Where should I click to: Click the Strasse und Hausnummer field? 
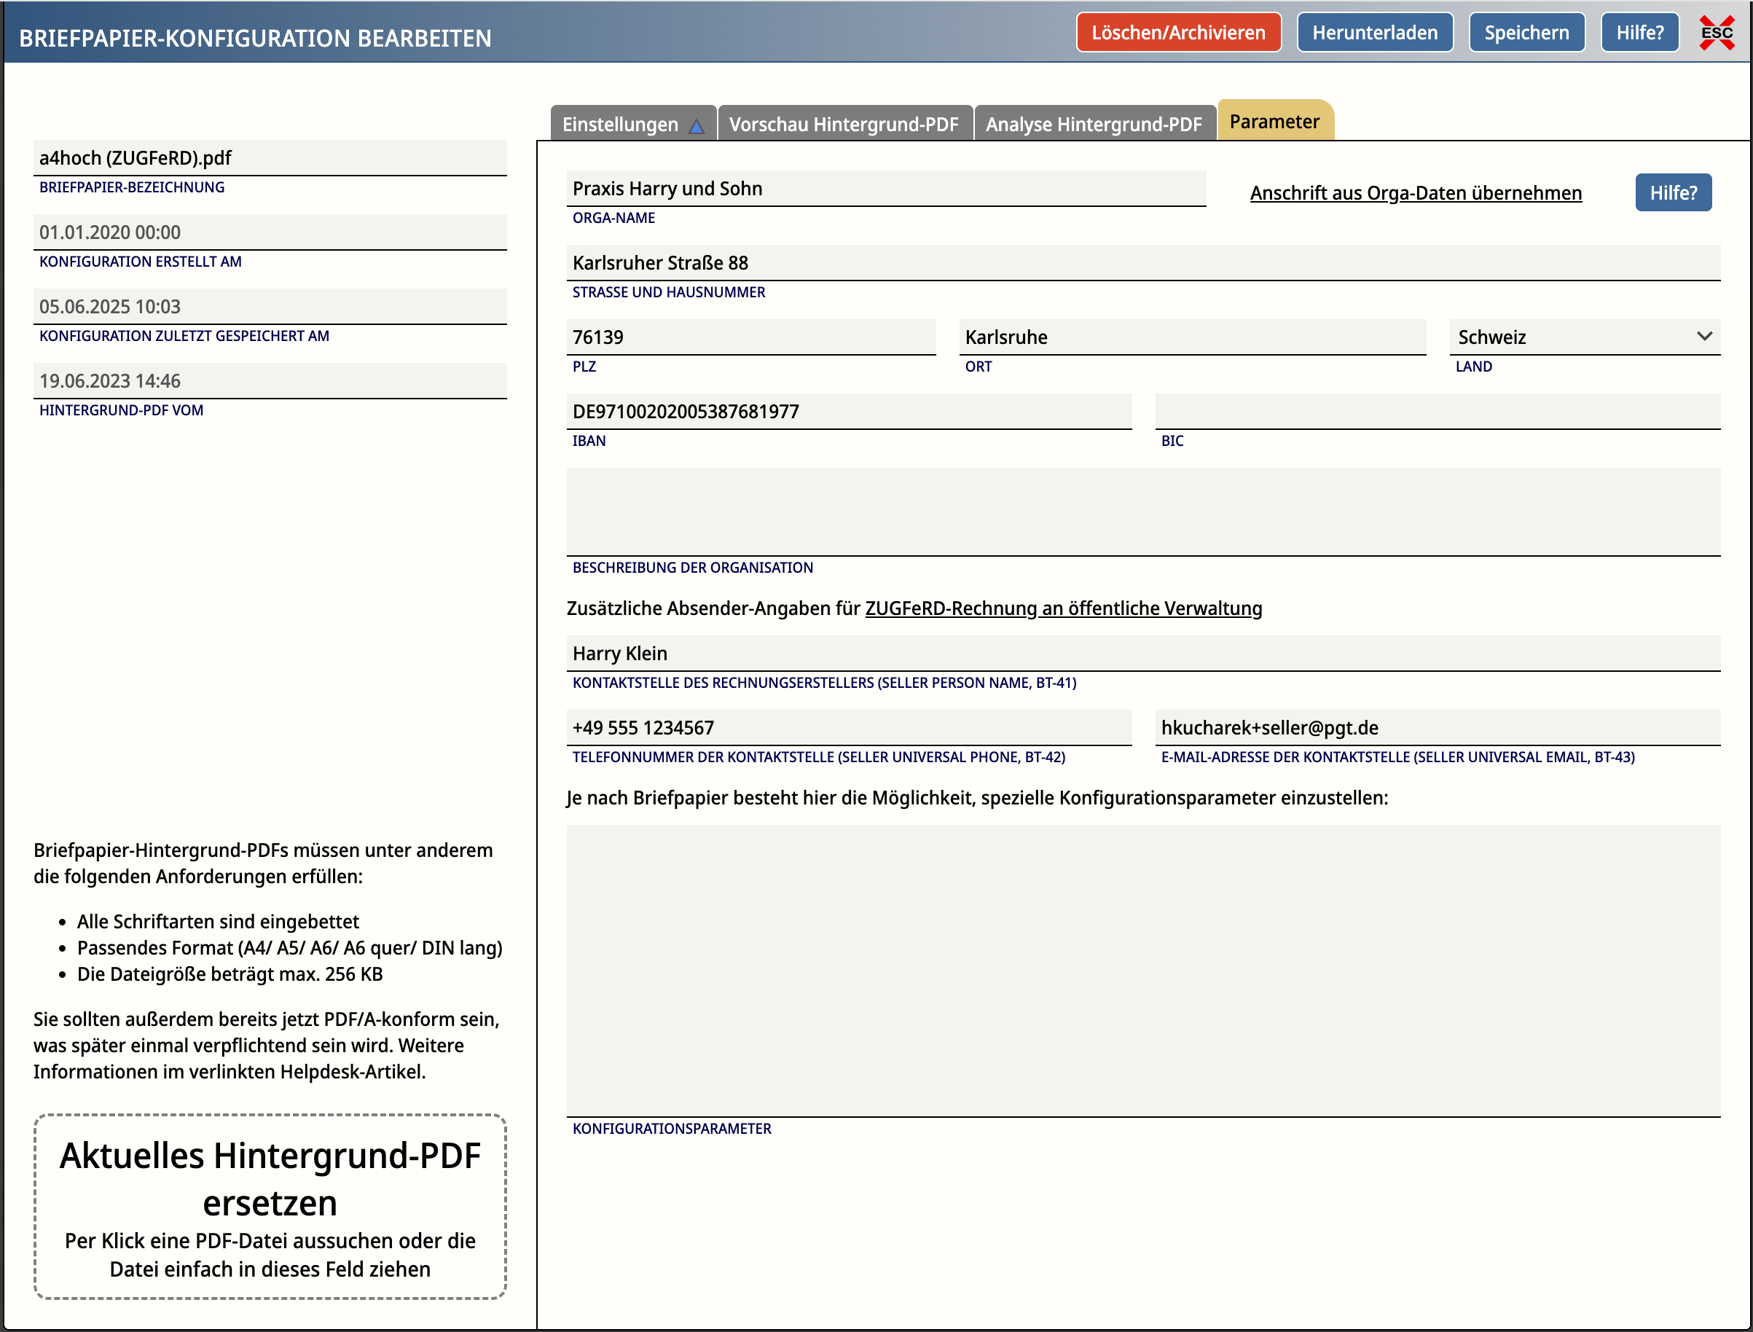pos(1143,262)
